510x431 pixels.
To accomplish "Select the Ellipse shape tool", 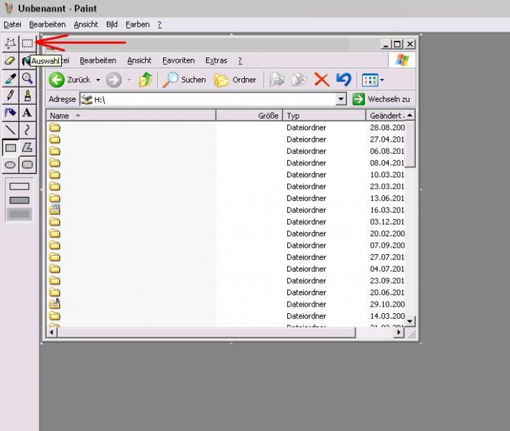I will pyautogui.click(x=10, y=164).
